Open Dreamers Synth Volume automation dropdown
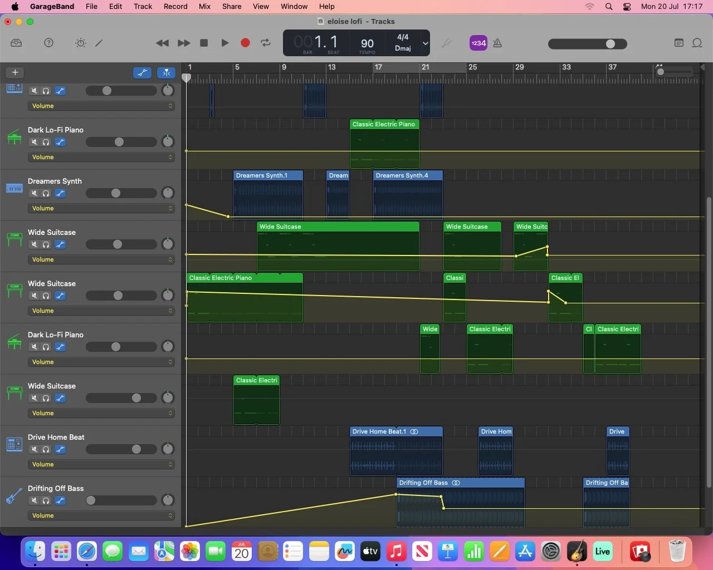The image size is (713, 570). click(x=101, y=208)
